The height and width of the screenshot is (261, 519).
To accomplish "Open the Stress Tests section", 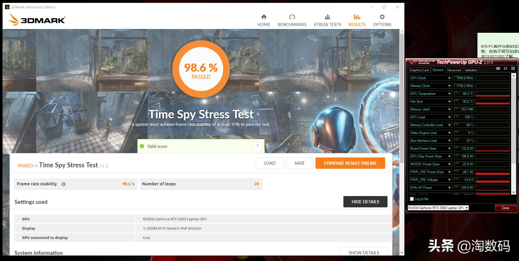I will click(x=327, y=20).
